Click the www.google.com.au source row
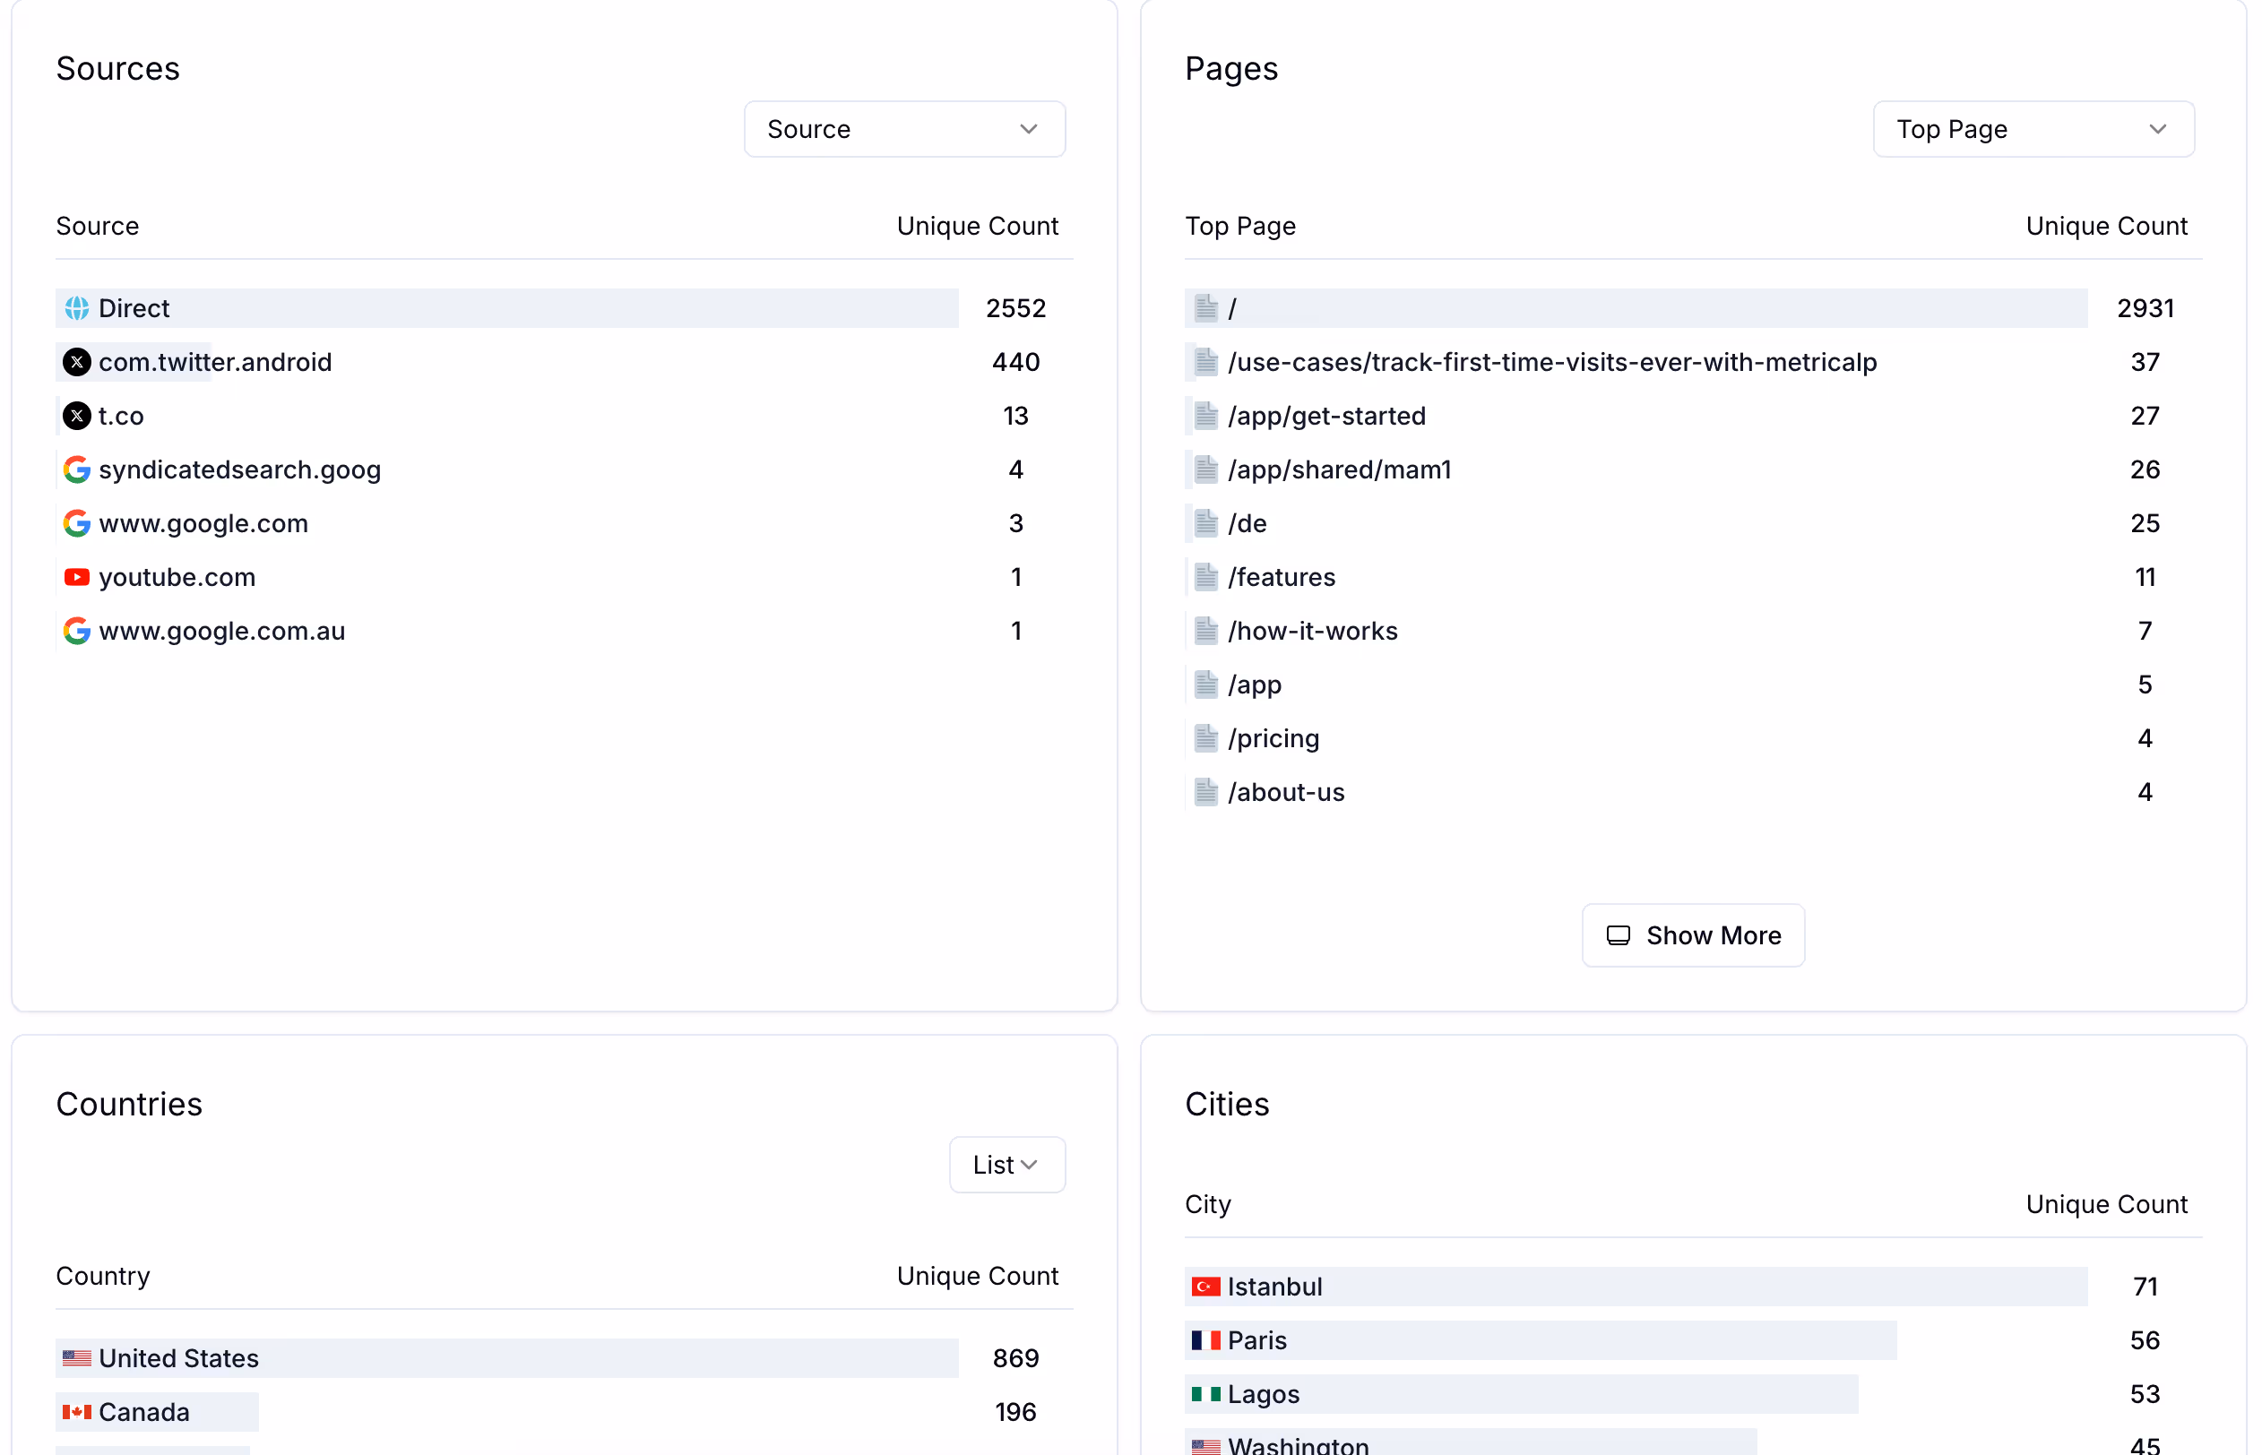Image resolution: width=2262 pixels, height=1455 pixels. coord(222,631)
